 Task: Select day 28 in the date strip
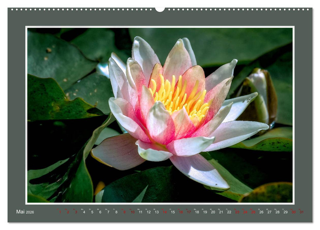point(277,212)
